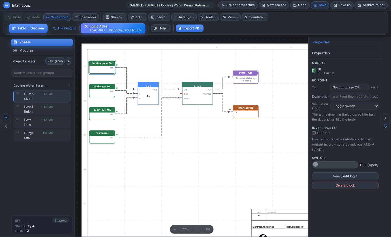Click the Redo arrow icon

click(x=29, y=17)
